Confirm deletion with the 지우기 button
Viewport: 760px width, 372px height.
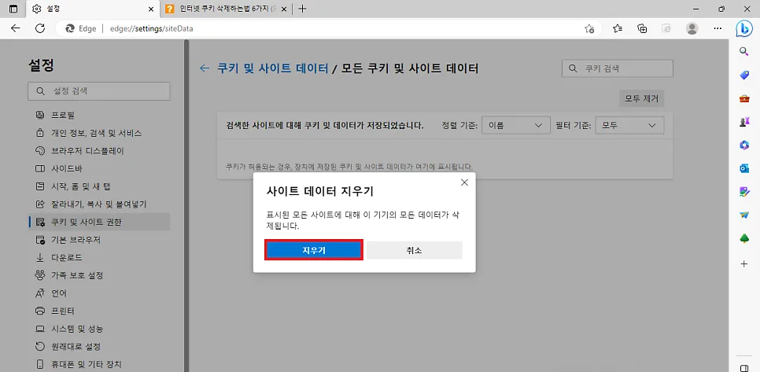coord(314,250)
